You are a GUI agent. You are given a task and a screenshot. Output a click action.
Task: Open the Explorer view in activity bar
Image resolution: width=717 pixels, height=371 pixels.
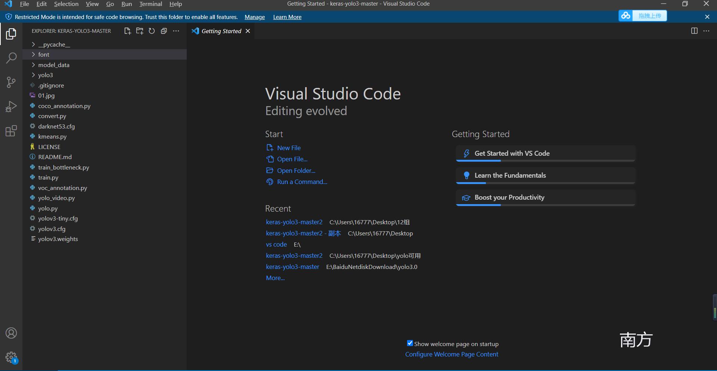[11, 34]
